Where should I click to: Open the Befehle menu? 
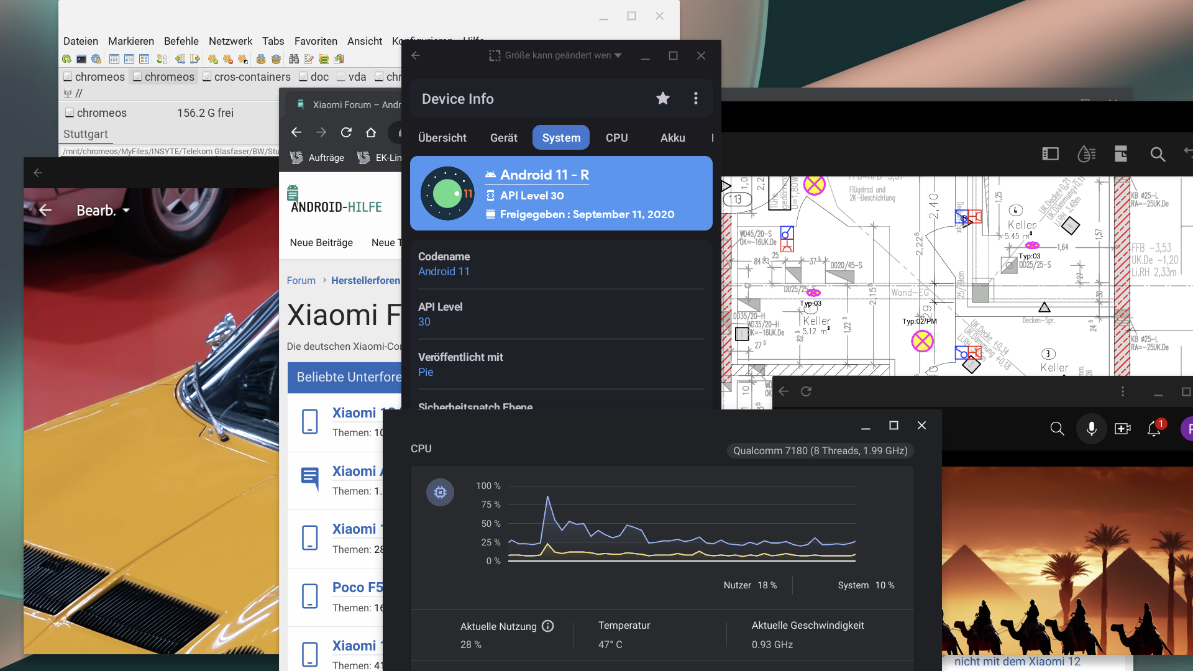click(181, 41)
